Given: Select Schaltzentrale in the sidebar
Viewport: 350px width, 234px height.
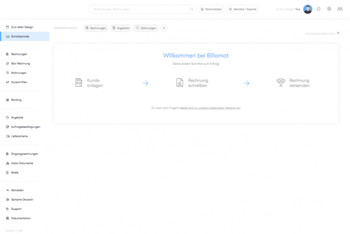Looking at the screenshot, I should coord(25,36).
